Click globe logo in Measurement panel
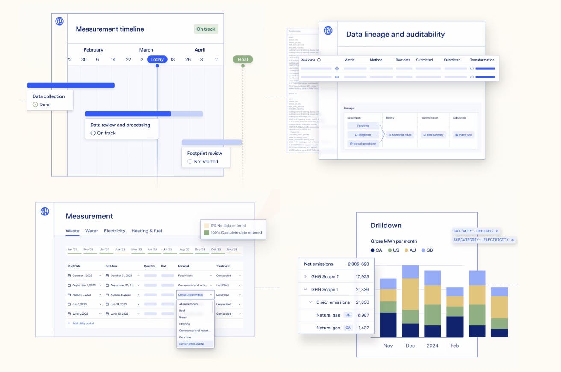Image resolution: width=561 pixels, height=372 pixels. tap(45, 211)
